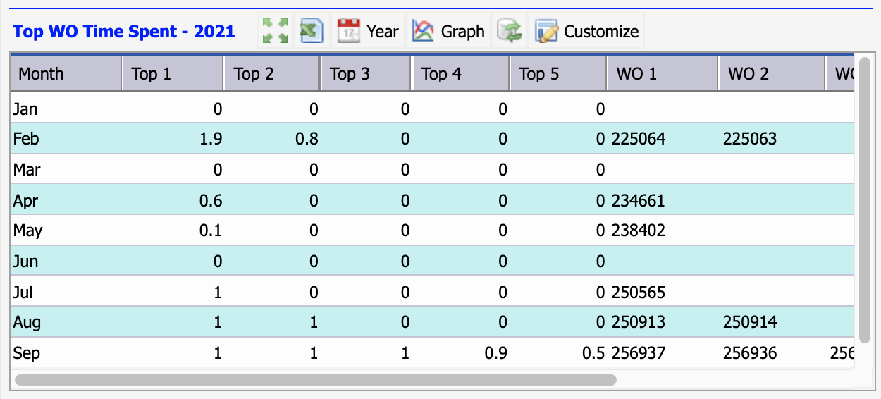This screenshot has height=399, width=881.
Task: Click the 'Top WO Time Spent - 2021' title
Action: [124, 32]
